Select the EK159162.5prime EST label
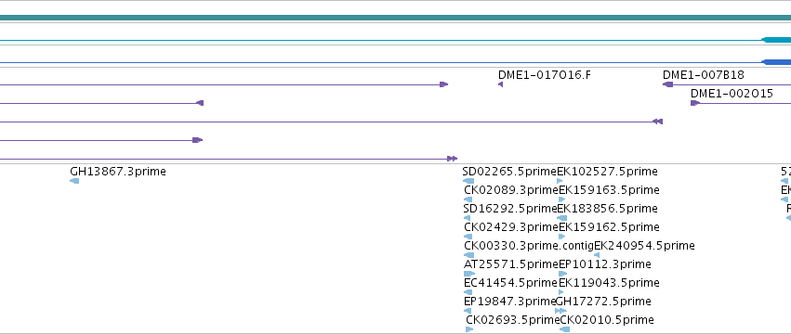Image resolution: width=791 pixels, height=334 pixels. click(609, 227)
